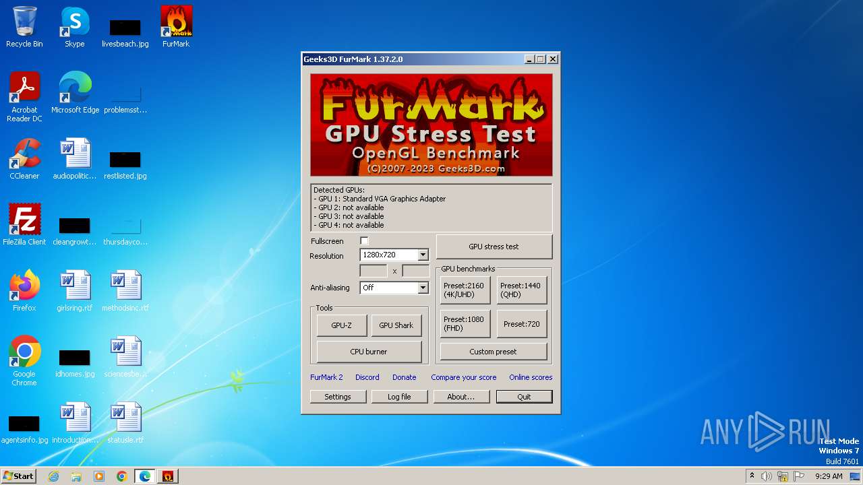
Task: Click the Edge taskbar icon
Action: point(144,476)
